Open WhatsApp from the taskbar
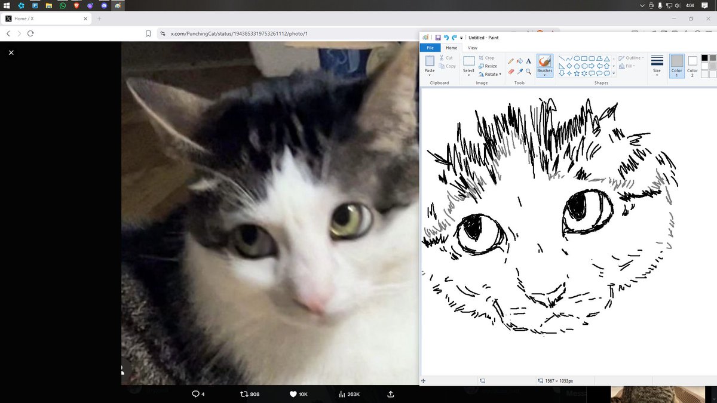Image resolution: width=717 pixels, height=403 pixels. [x=62, y=5]
